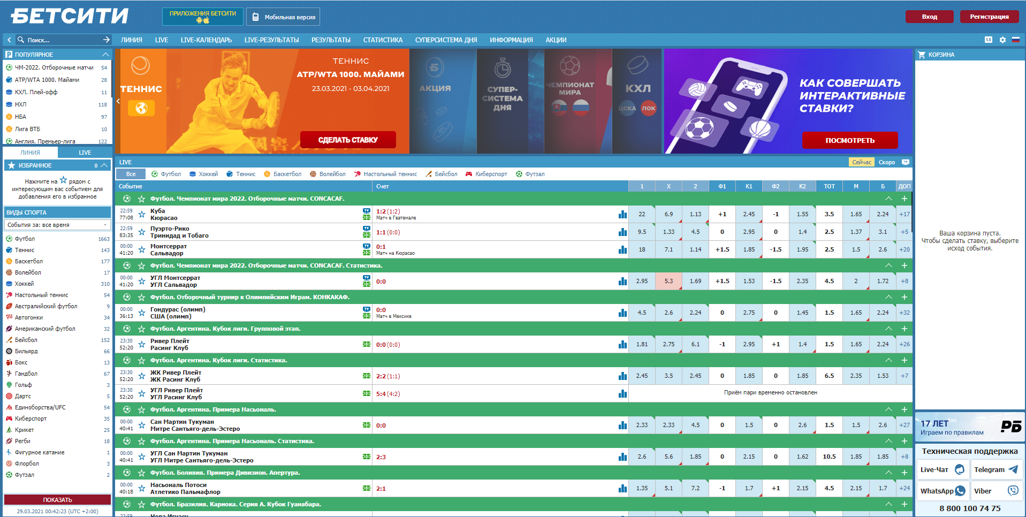1026x517 pixels.
Task: Open the Telegram support icon
Action: (1013, 469)
